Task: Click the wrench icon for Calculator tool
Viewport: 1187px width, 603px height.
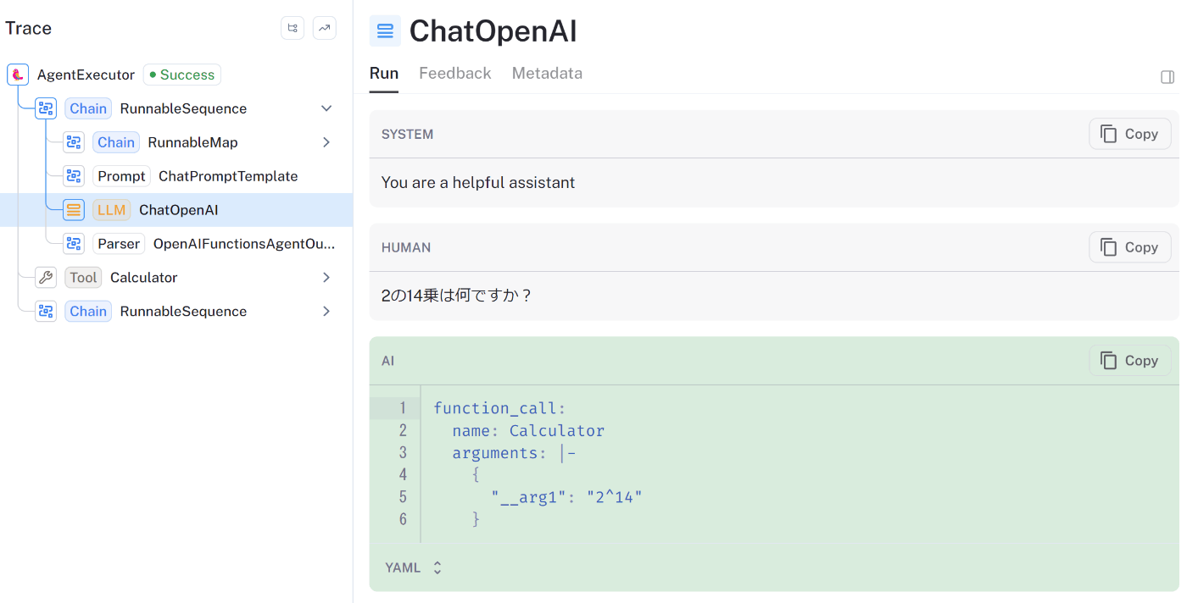Action: 46,278
